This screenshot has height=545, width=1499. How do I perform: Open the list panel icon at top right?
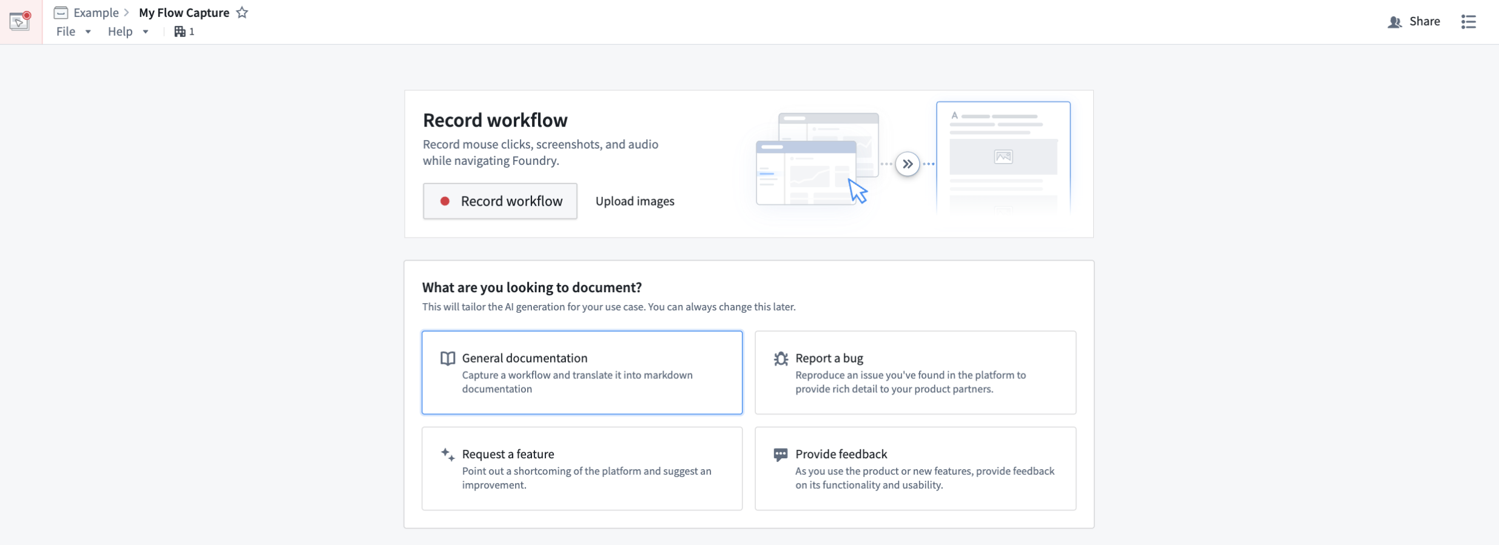pos(1469,22)
